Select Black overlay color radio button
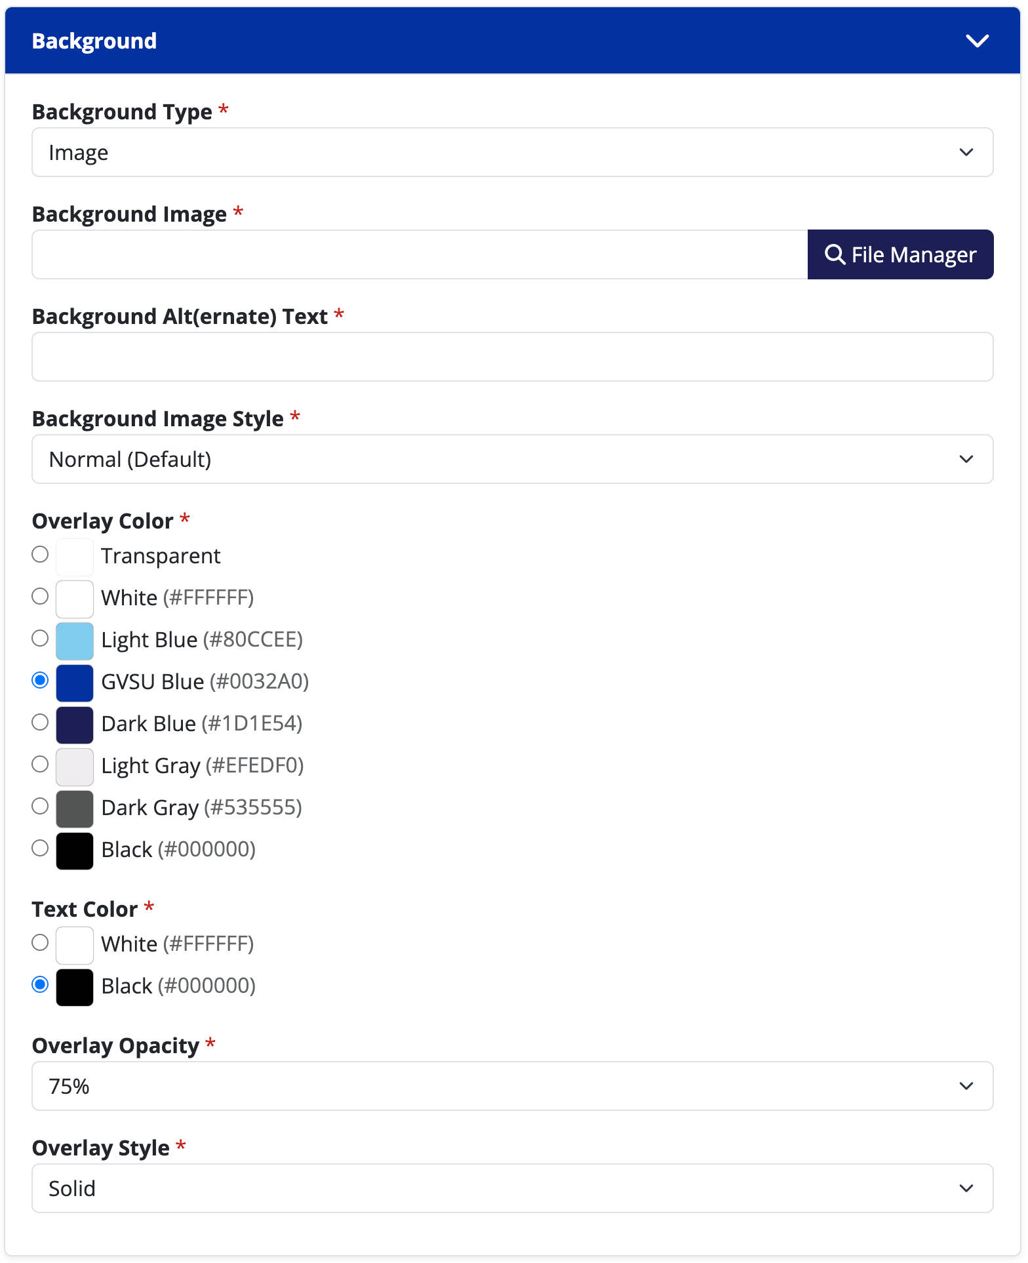1028x1263 pixels. [40, 849]
